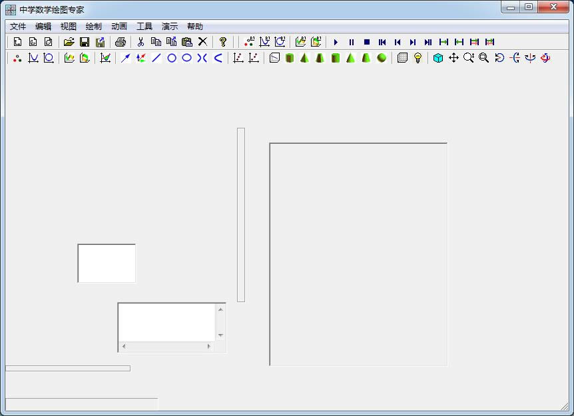
Task: Select the light green cone solid
Action: (x=351, y=58)
